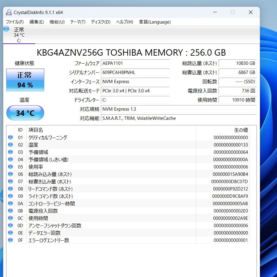Click status orb for ID 0C 使用時間

[x=10, y=218]
